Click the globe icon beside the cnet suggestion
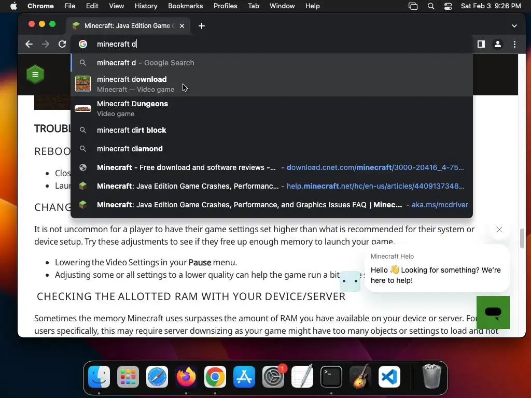This screenshot has height=398, width=531. click(82, 167)
